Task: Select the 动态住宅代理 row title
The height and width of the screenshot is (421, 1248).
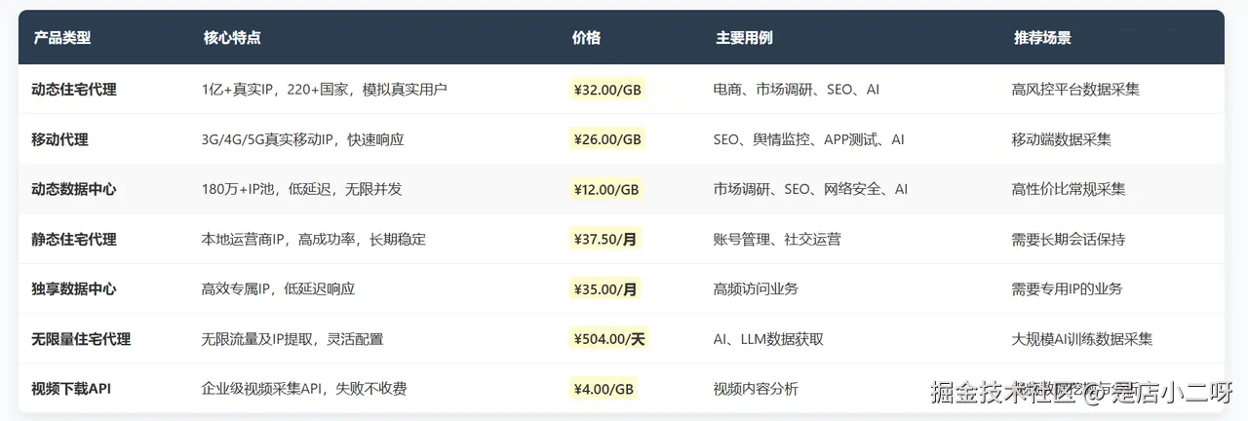Action: pyautogui.click(x=74, y=90)
